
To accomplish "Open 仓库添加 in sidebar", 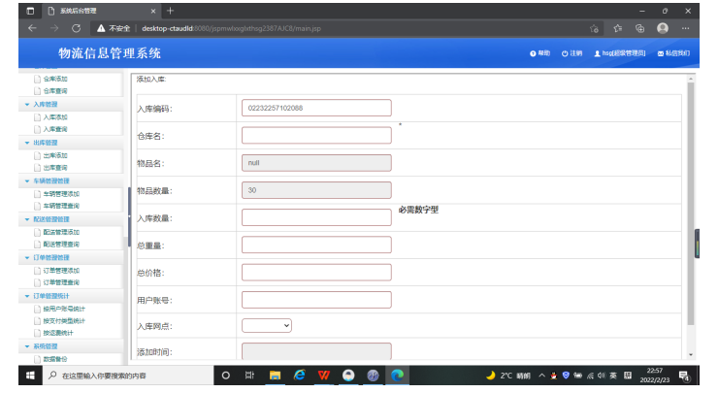I will pos(55,79).
